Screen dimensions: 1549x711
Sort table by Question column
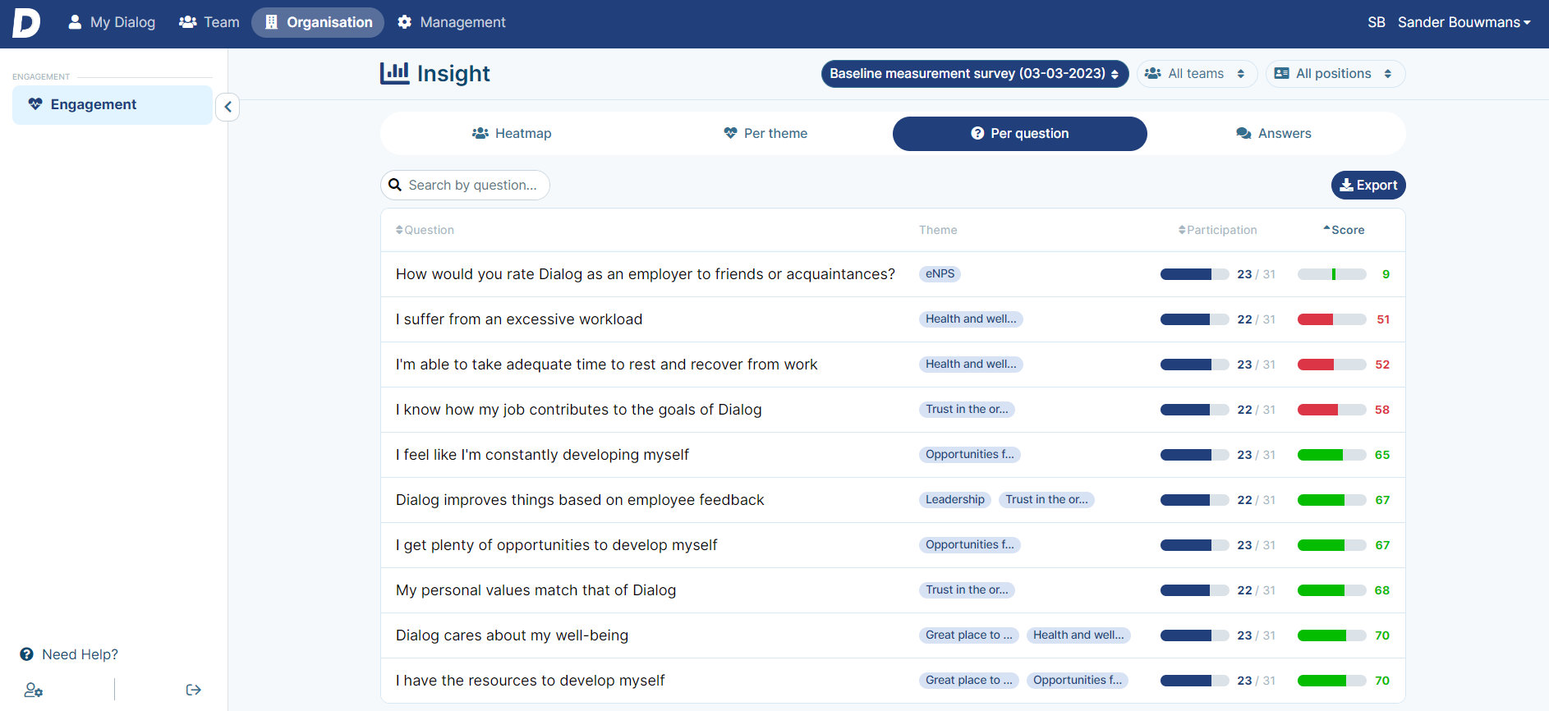pos(425,230)
